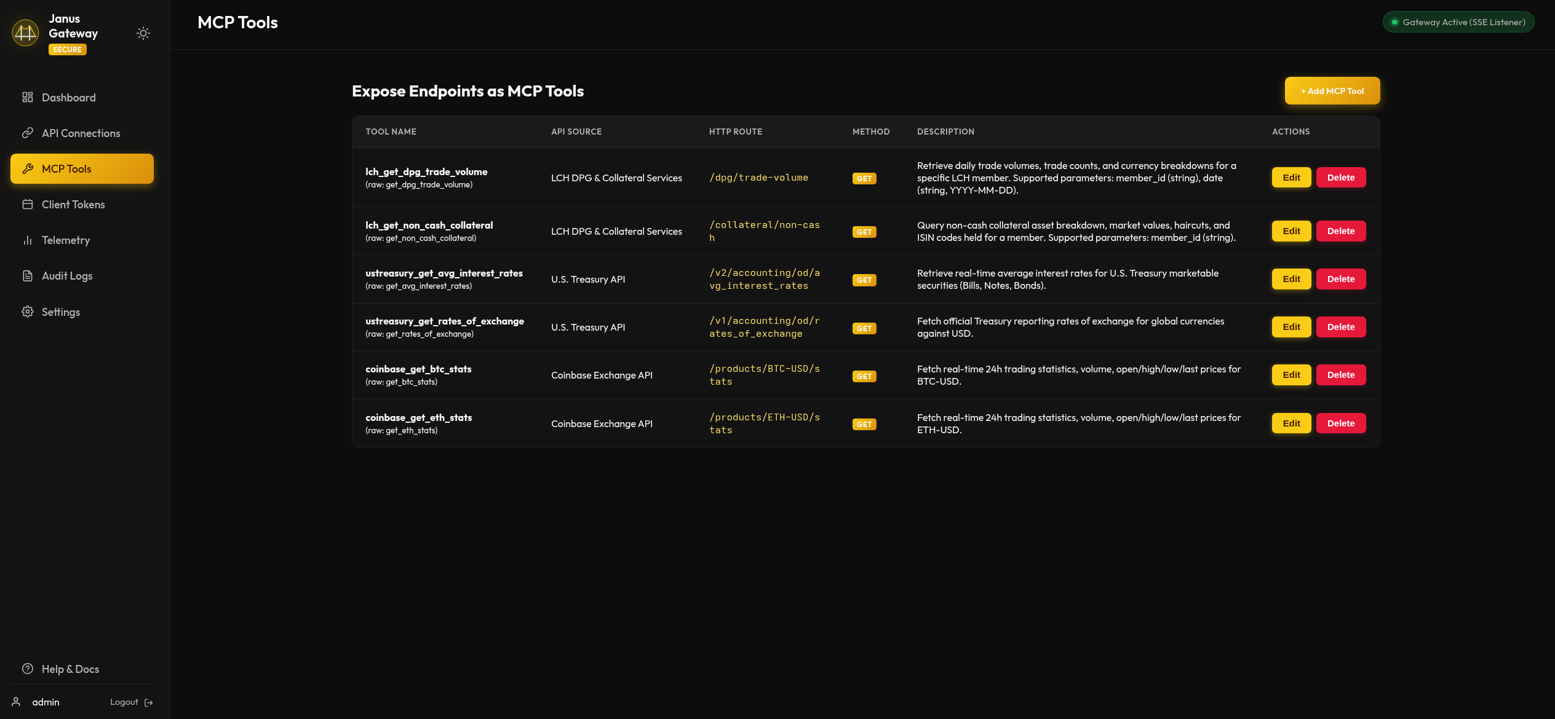Edit the coinbase_get_eth_stats tool
This screenshot has height=719, width=1555.
pos(1291,423)
